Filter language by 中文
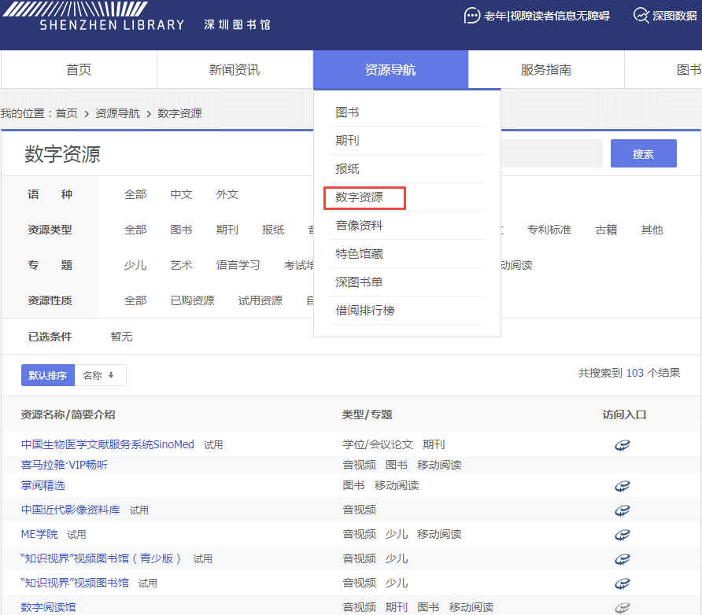 click(181, 194)
